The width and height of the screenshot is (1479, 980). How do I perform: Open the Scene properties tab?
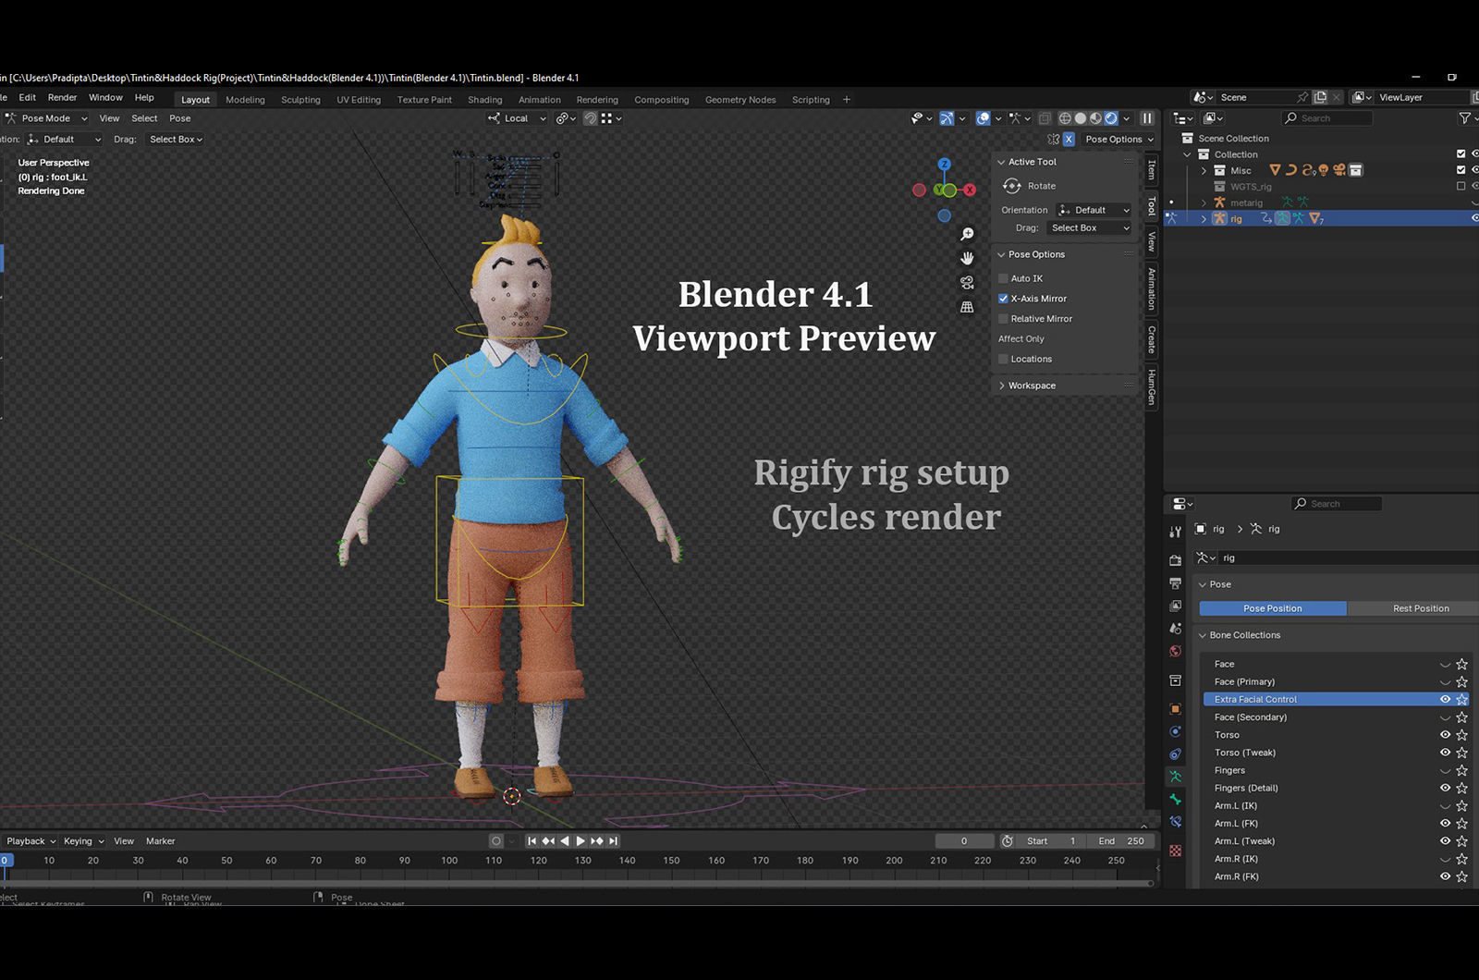(1175, 629)
